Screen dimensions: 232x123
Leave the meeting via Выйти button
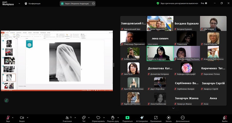(225, 118)
